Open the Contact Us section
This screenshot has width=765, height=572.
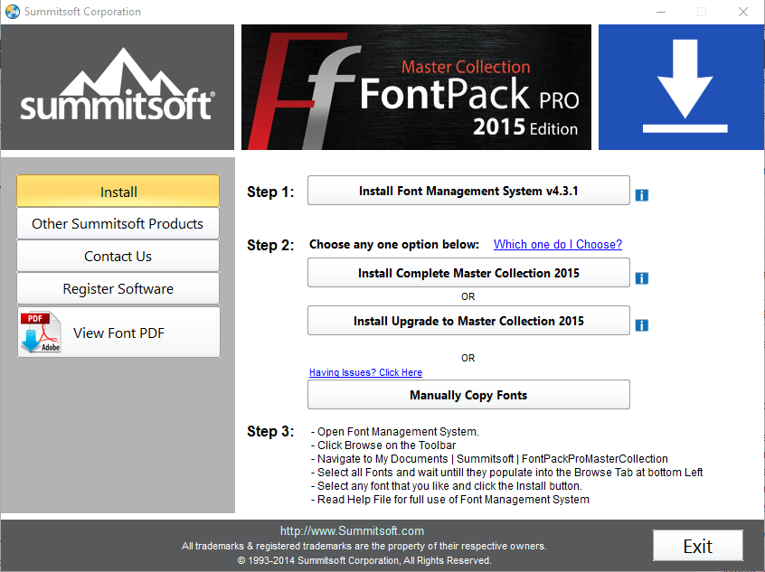coord(118,256)
